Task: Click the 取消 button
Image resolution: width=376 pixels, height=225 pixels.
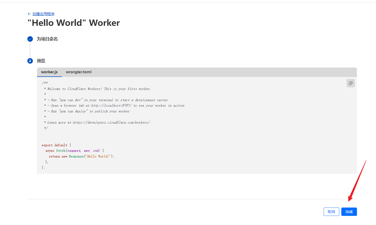Action: (x=331, y=212)
